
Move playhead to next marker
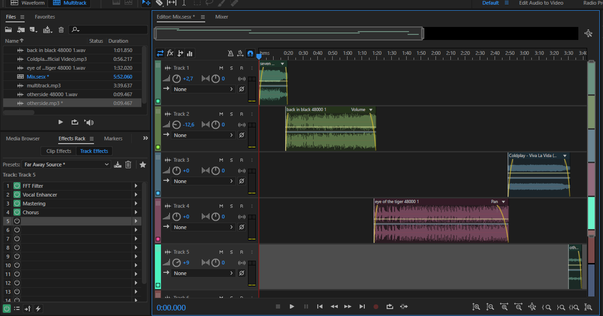point(362,307)
